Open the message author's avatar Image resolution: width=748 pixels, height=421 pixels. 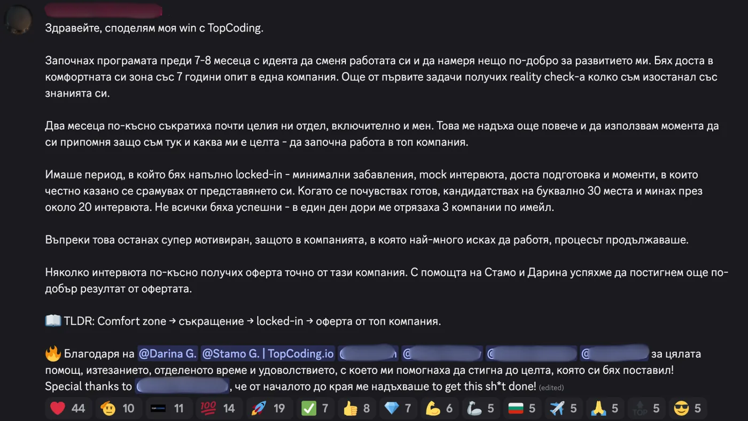tap(18, 19)
